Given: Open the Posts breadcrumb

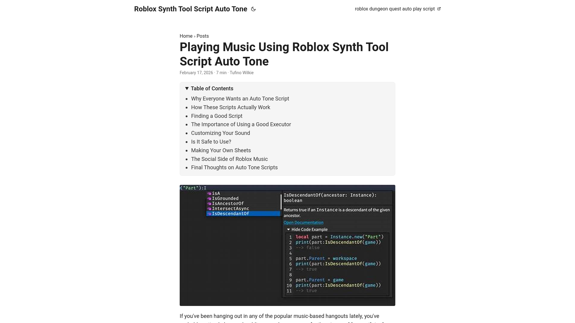Looking at the screenshot, I should (203, 36).
